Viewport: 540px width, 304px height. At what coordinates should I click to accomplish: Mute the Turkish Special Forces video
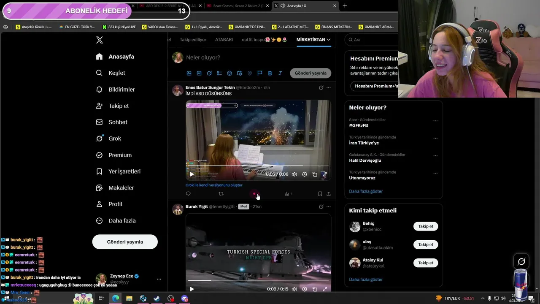click(x=294, y=289)
